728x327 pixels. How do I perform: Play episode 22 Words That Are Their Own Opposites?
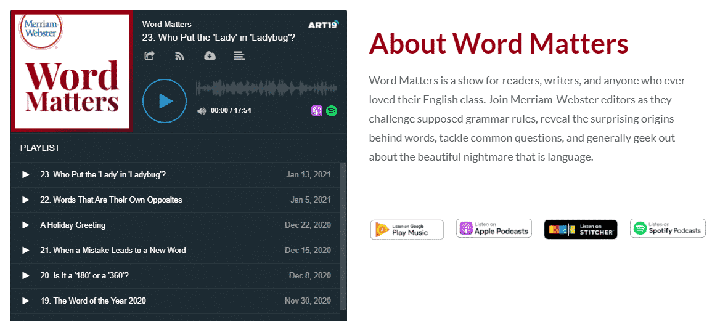pyautogui.click(x=26, y=200)
